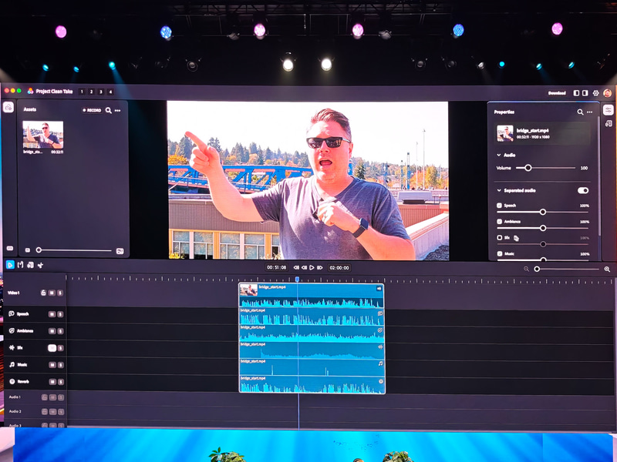Select the audio clip tool in timeline toolbar

tap(30, 265)
